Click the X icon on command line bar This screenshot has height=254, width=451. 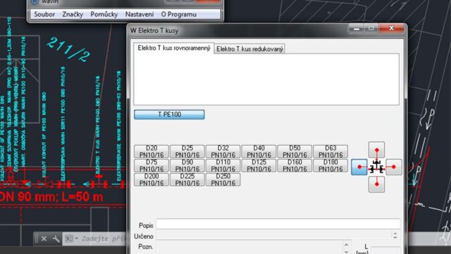click(x=43, y=239)
